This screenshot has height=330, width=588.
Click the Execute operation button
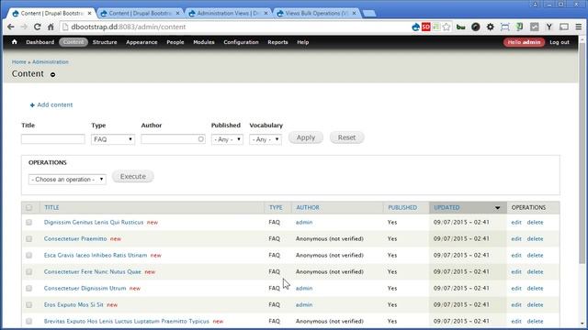tap(132, 177)
